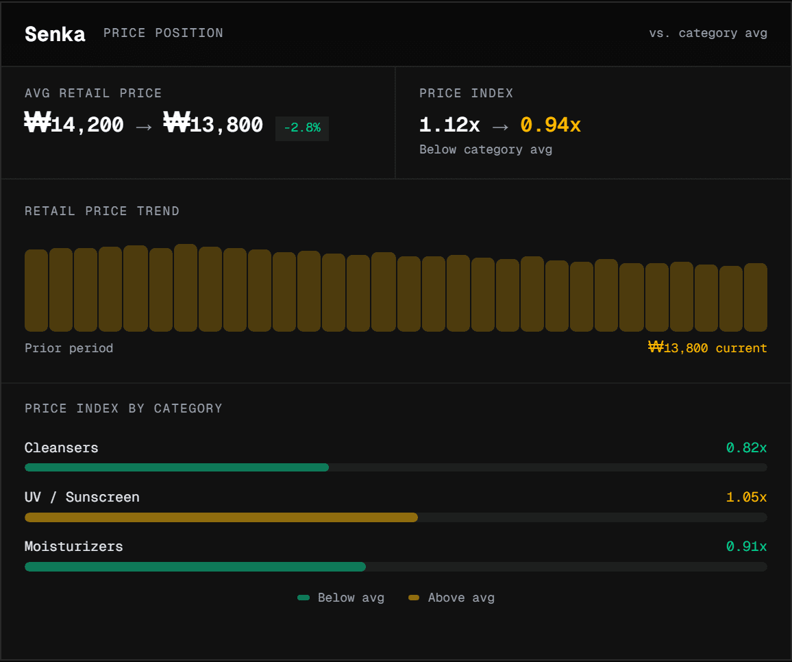The height and width of the screenshot is (662, 792).
Task: Click the "Prior period" chart label
Action: 69,348
